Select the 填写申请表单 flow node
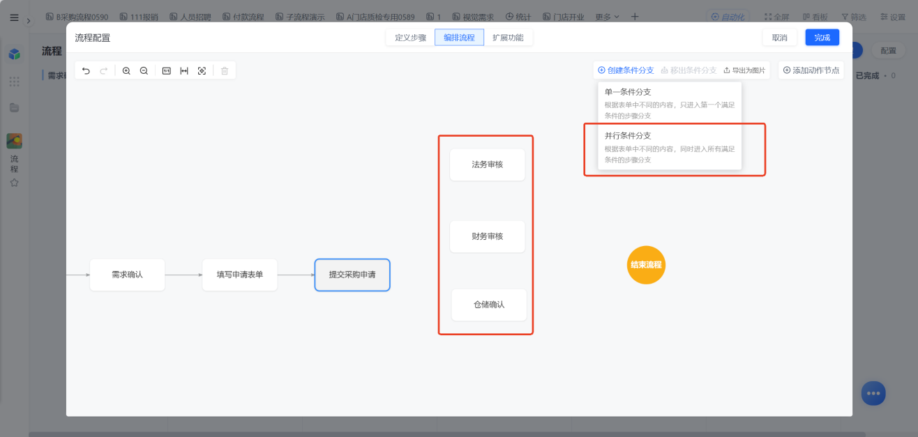The width and height of the screenshot is (918, 437). pos(239,275)
